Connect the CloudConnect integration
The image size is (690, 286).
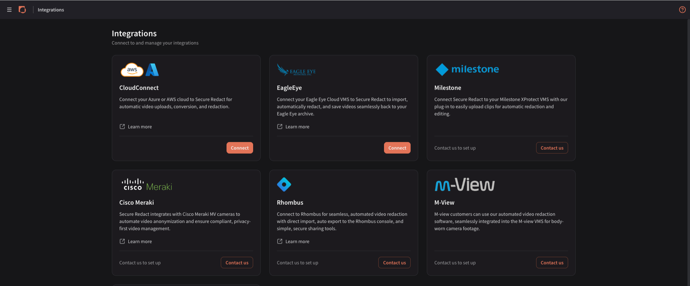(240, 148)
